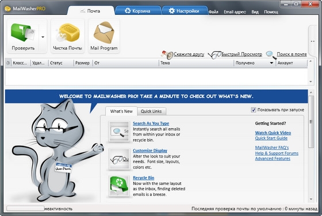
Task: Open the Настройки tab
Action: [x=185, y=11]
